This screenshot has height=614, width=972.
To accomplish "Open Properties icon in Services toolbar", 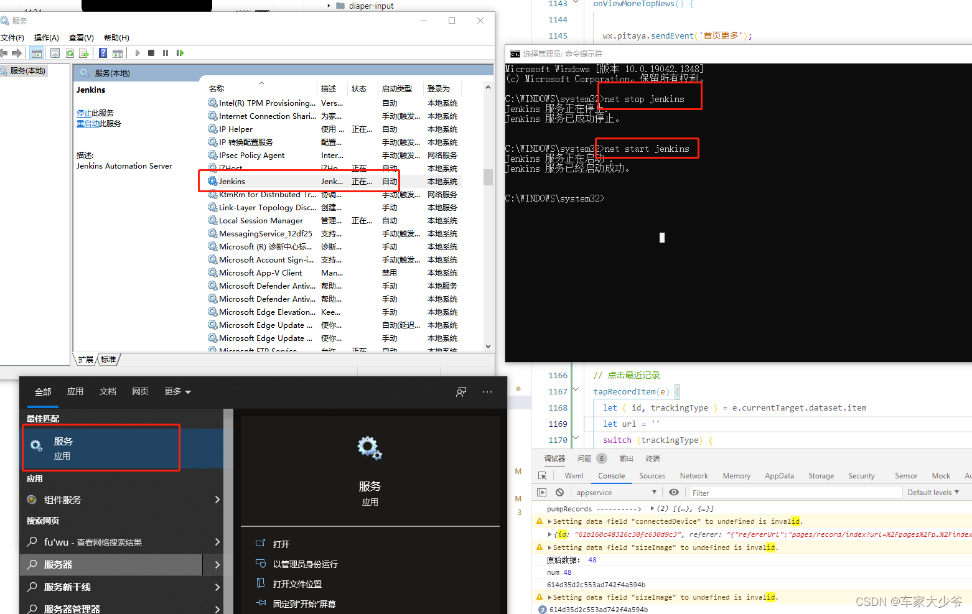I will click(55, 53).
